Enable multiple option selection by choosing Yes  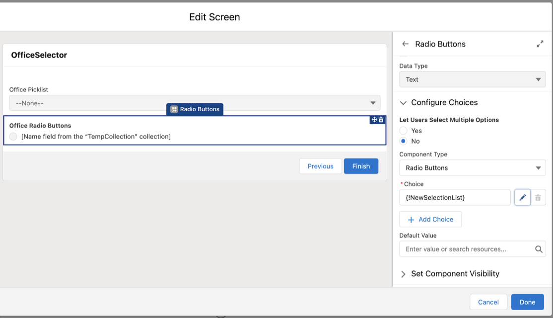click(x=403, y=130)
